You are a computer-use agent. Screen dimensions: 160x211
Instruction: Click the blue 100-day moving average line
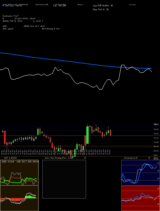pyautogui.click(x=76, y=62)
